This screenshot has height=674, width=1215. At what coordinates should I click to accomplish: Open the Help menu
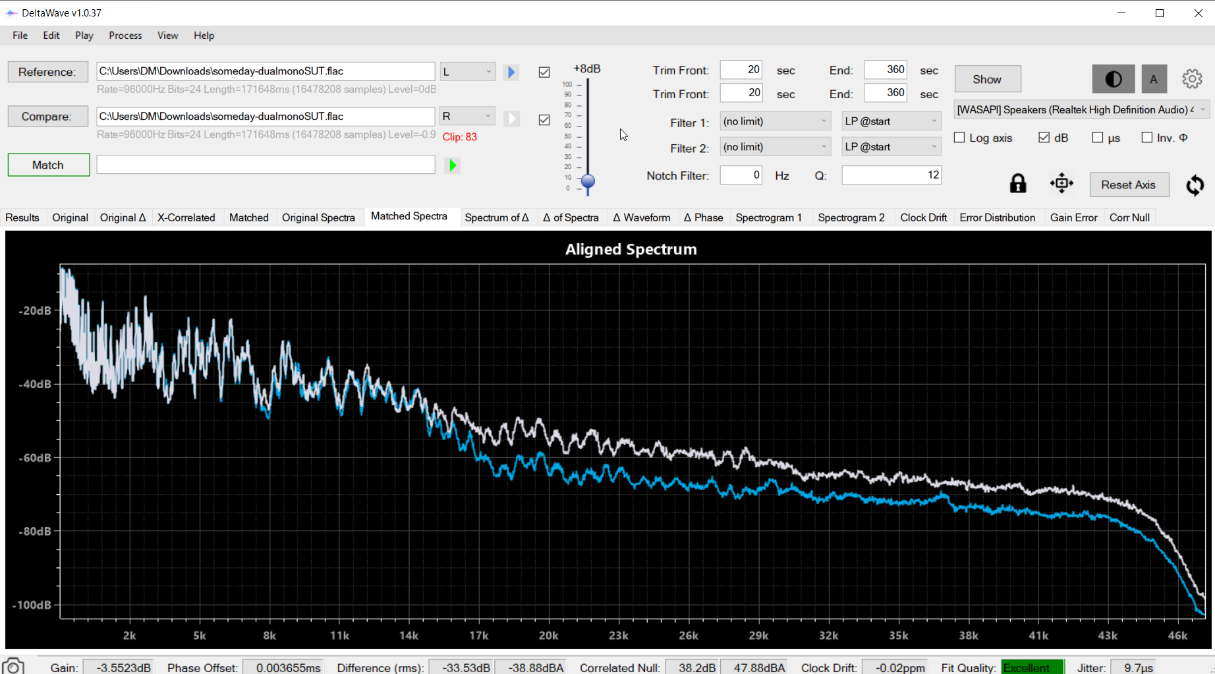pyautogui.click(x=204, y=36)
